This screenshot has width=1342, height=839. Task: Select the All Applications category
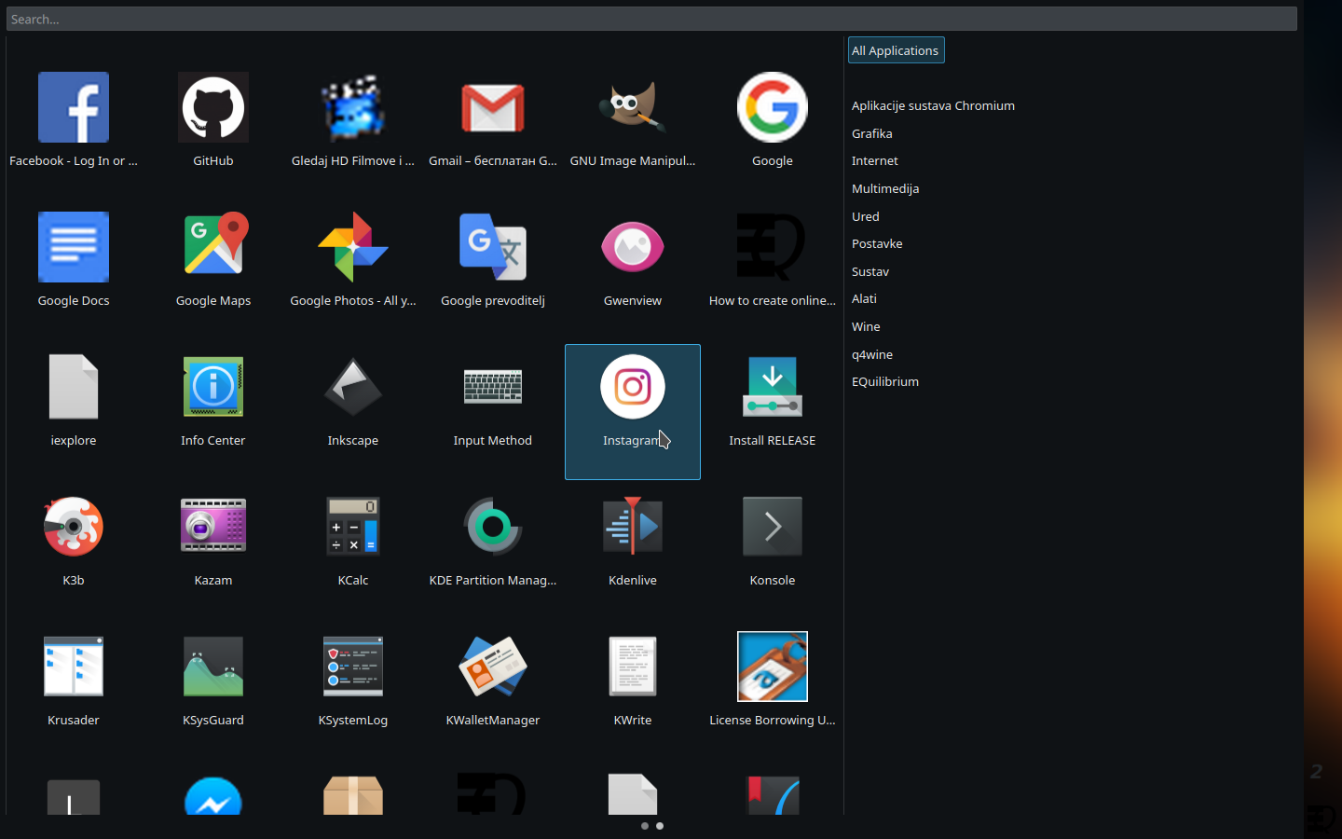pos(896,50)
